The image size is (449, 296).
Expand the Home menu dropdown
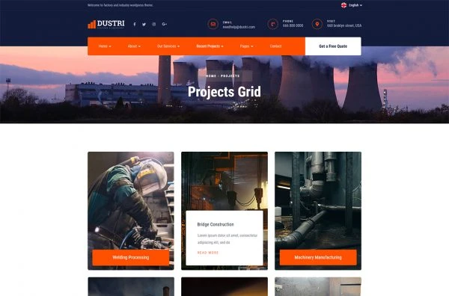[105, 46]
